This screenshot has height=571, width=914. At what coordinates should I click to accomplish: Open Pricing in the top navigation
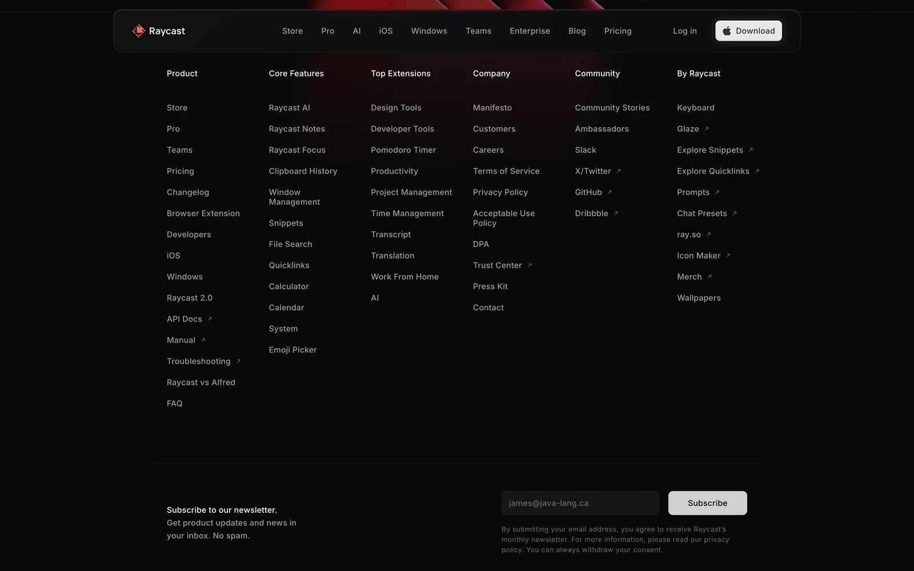point(618,31)
